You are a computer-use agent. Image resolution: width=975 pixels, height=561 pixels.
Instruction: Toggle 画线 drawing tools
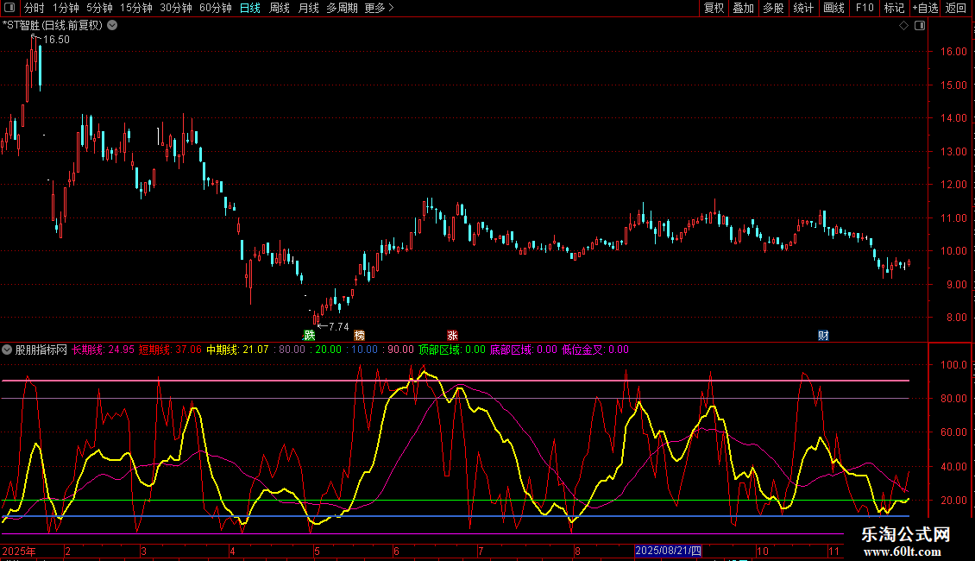[x=833, y=9]
